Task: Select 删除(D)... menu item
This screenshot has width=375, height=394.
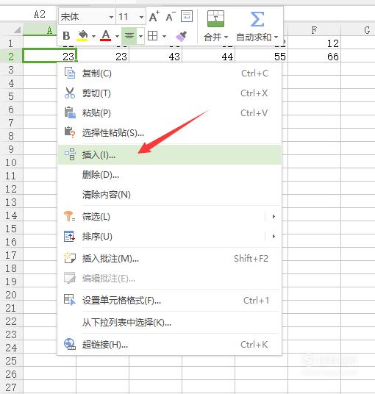Action: pos(169,174)
